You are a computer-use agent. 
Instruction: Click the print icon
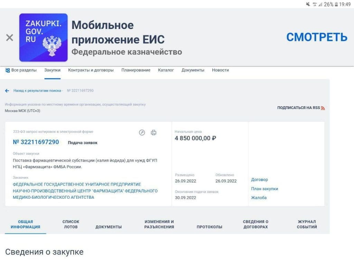(x=154, y=132)
